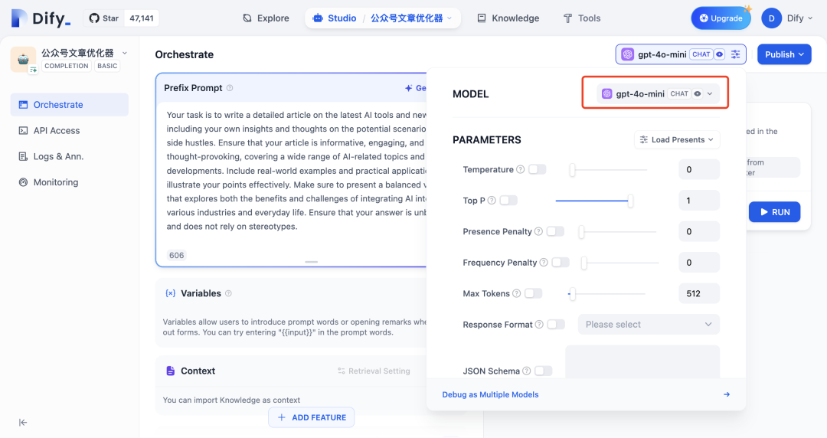Open API Access in the sidebar
This screenshot has height=438, width=827.
point(57,131)
